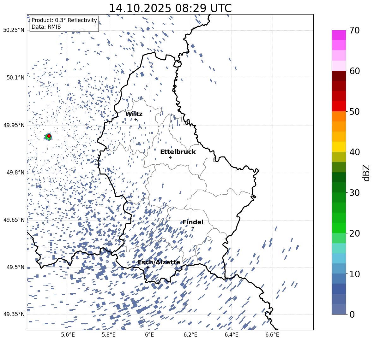Click the Wiltz station cross marker
374x341 pixels.
[x=136, y=119]
